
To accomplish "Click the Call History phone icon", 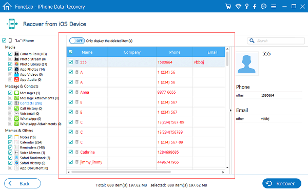I will 17,109.
